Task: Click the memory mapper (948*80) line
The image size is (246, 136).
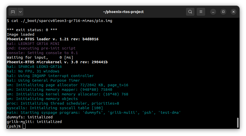Action: click(x=60, y=90)
